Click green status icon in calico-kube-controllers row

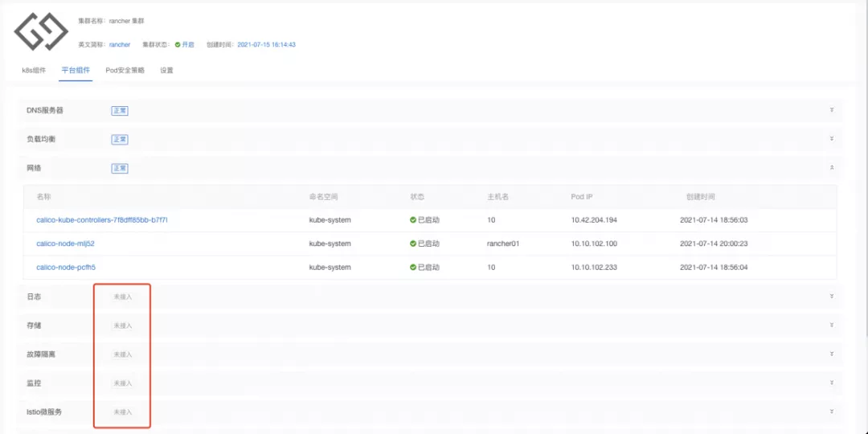[413, 219]
